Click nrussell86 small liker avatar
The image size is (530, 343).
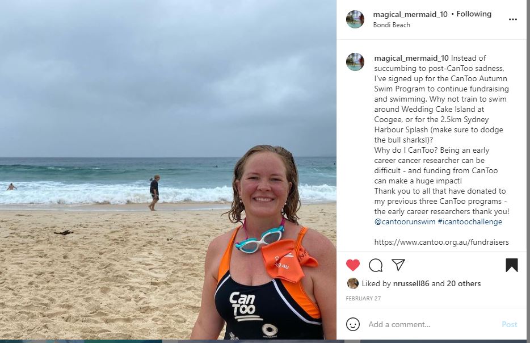(x=353, y=283)
